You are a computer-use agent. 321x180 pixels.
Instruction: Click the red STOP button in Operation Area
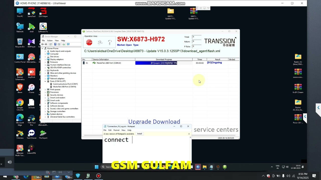pyautogui.click(x=89, y=42)
